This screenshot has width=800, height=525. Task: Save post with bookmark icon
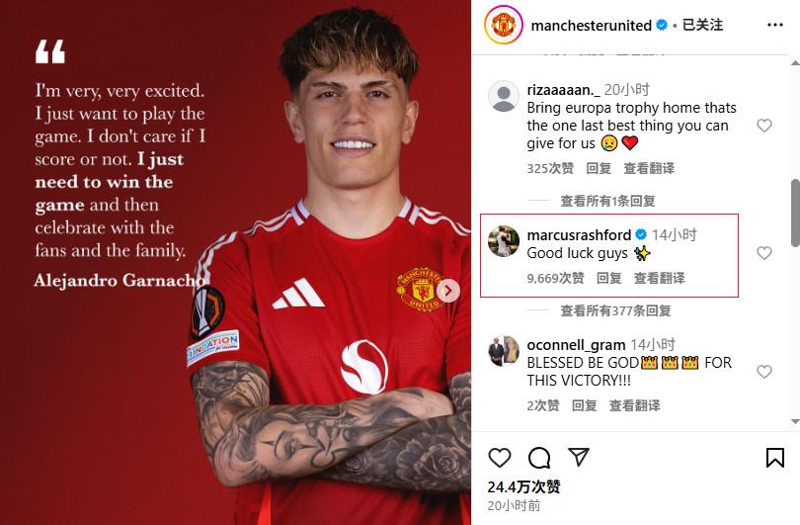click(x=775, y=458)
